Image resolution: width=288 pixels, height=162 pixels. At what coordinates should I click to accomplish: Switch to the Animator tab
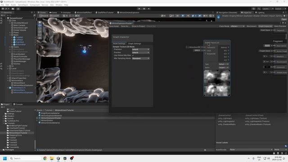tap(66, 13)
